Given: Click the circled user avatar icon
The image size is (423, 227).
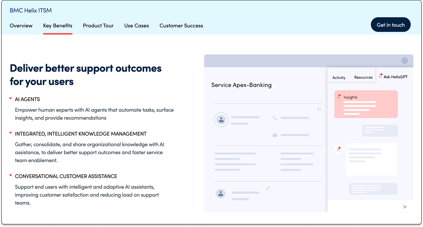Looking at the screenshot, I should (x=221, y=120).
